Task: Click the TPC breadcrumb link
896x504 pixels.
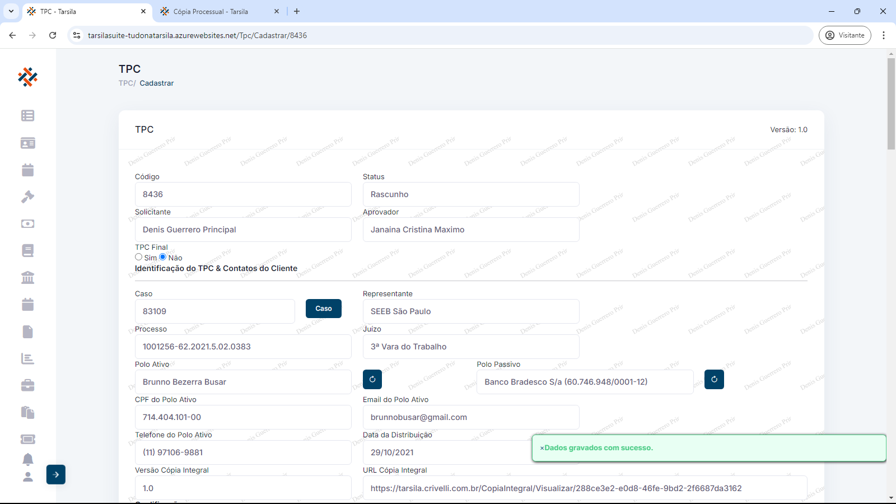Action: [126, 83]
